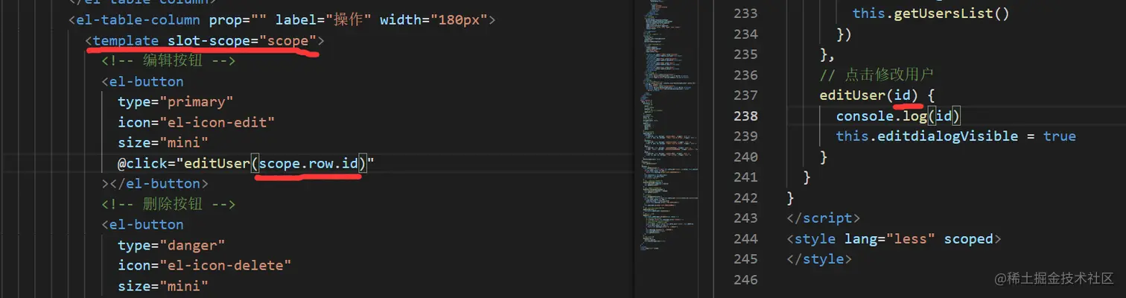Click line number 245 in gutter
Viewport: 1126px width, 298px height.
(x=745, y=259)
